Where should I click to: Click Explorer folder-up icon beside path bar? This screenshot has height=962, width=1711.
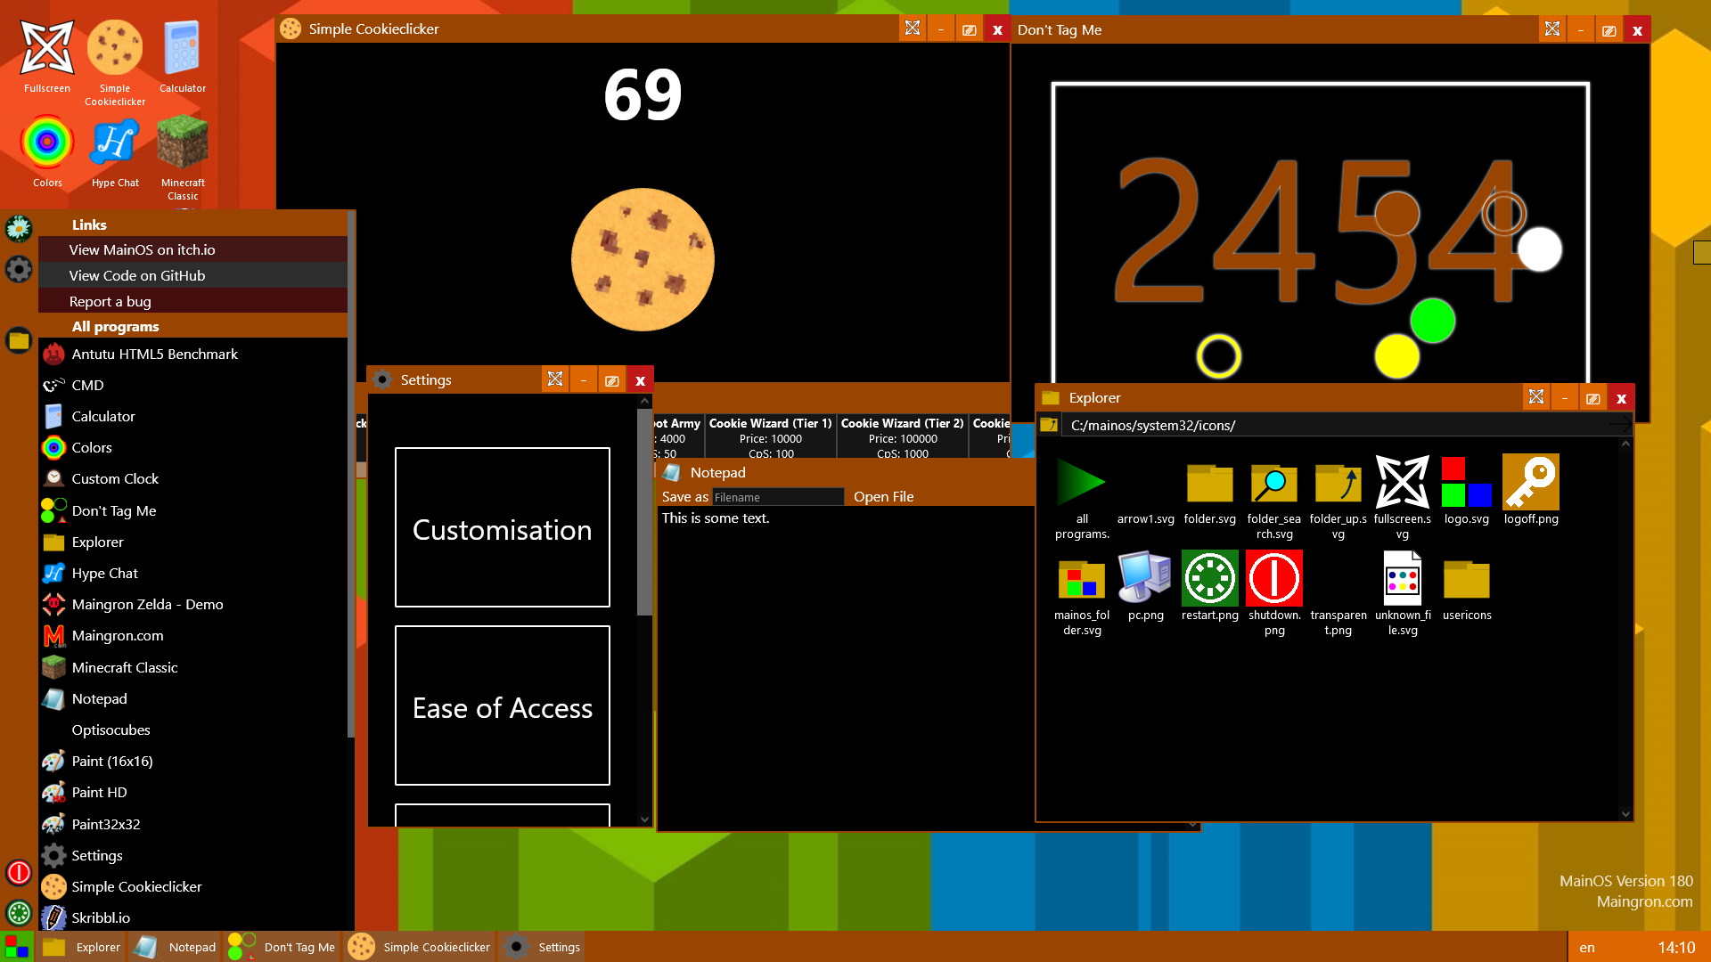click(1049, 425)
